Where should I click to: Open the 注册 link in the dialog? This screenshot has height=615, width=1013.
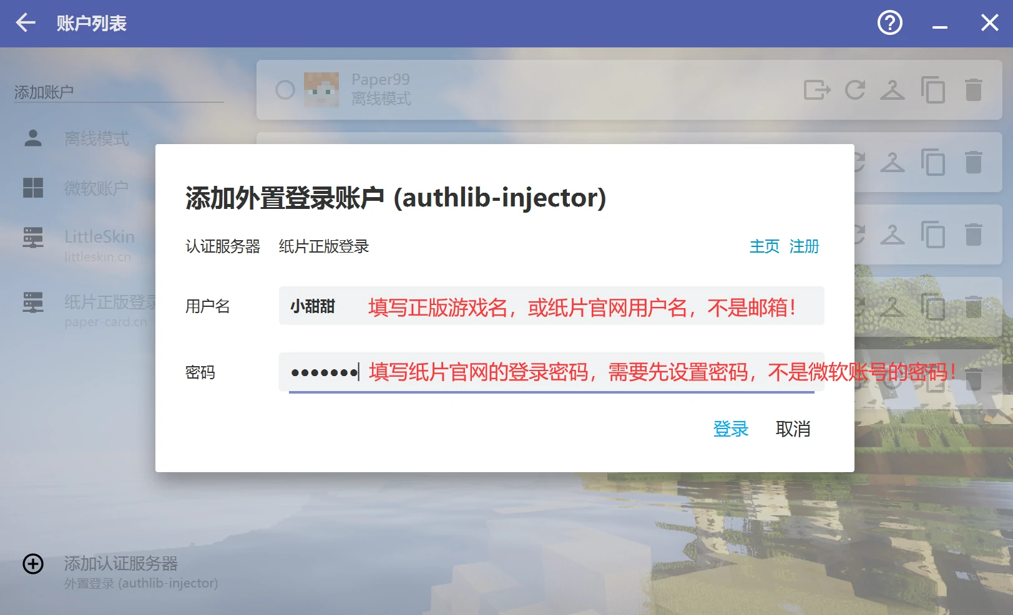click(x=804, y=246)
